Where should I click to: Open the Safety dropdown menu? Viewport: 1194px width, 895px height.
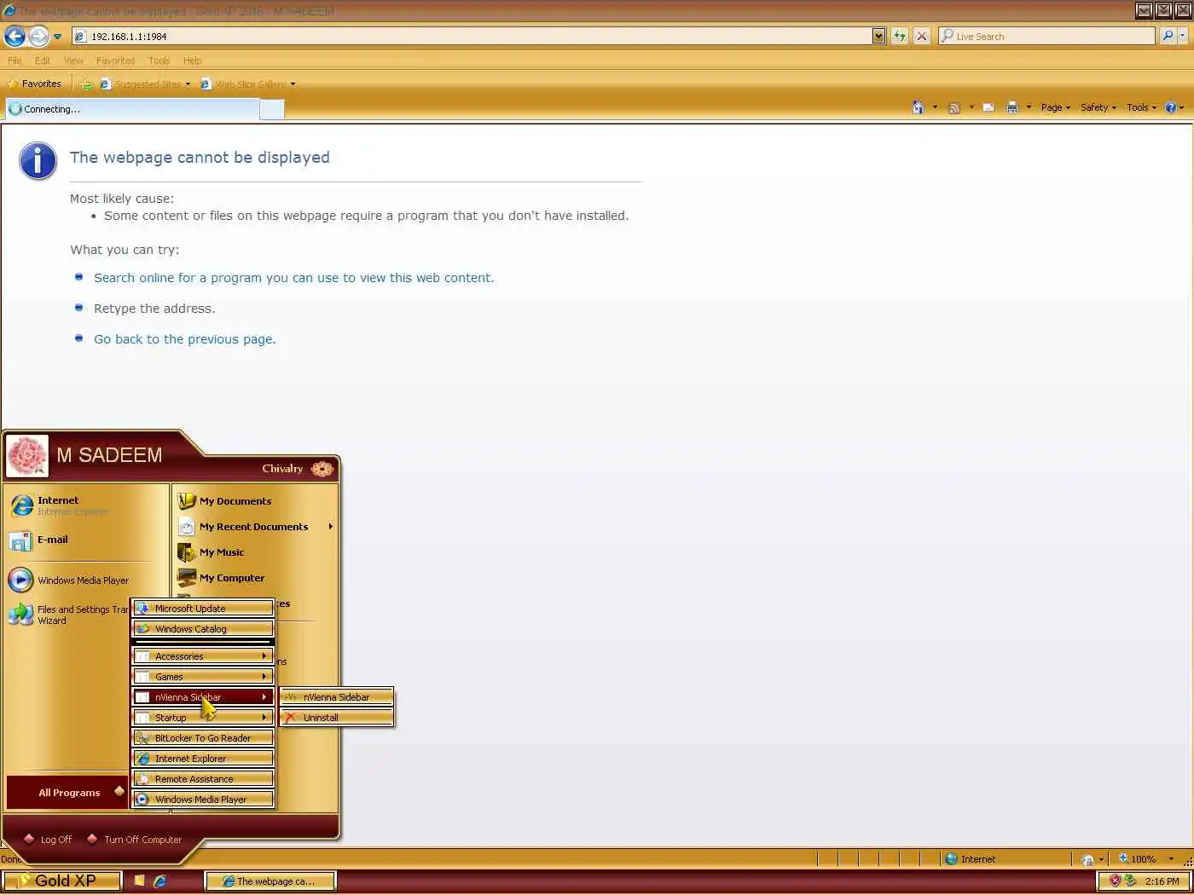coord(1098,107)
